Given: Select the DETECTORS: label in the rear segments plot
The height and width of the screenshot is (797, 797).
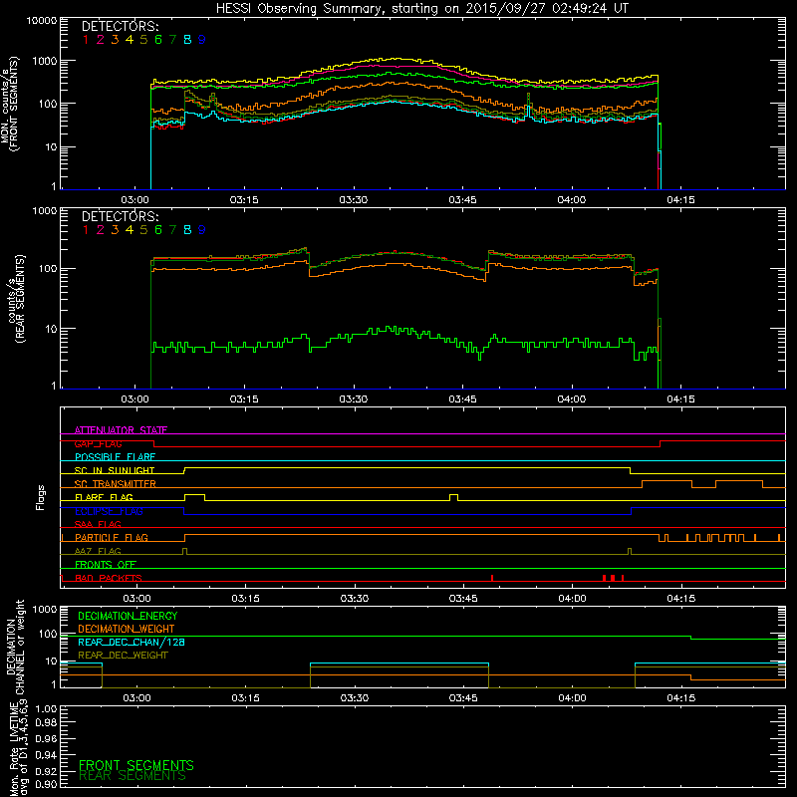Looking at the screenshot, I should pyautogui.click(x=120, y=216).
